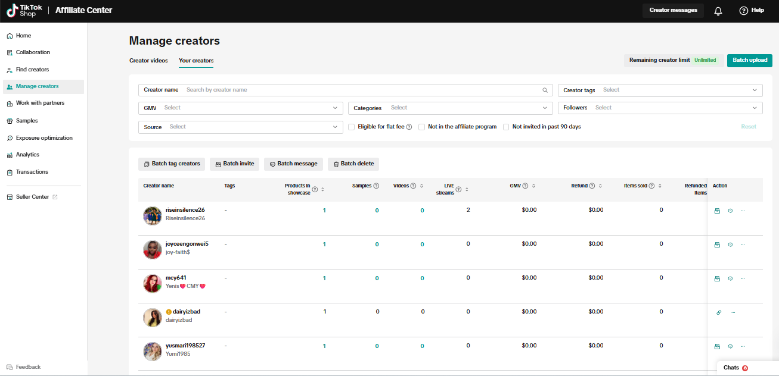The image size is (779, 376).
Task: Click invite icon for riseinsilence26 row
Action: [x=718, y=211]
